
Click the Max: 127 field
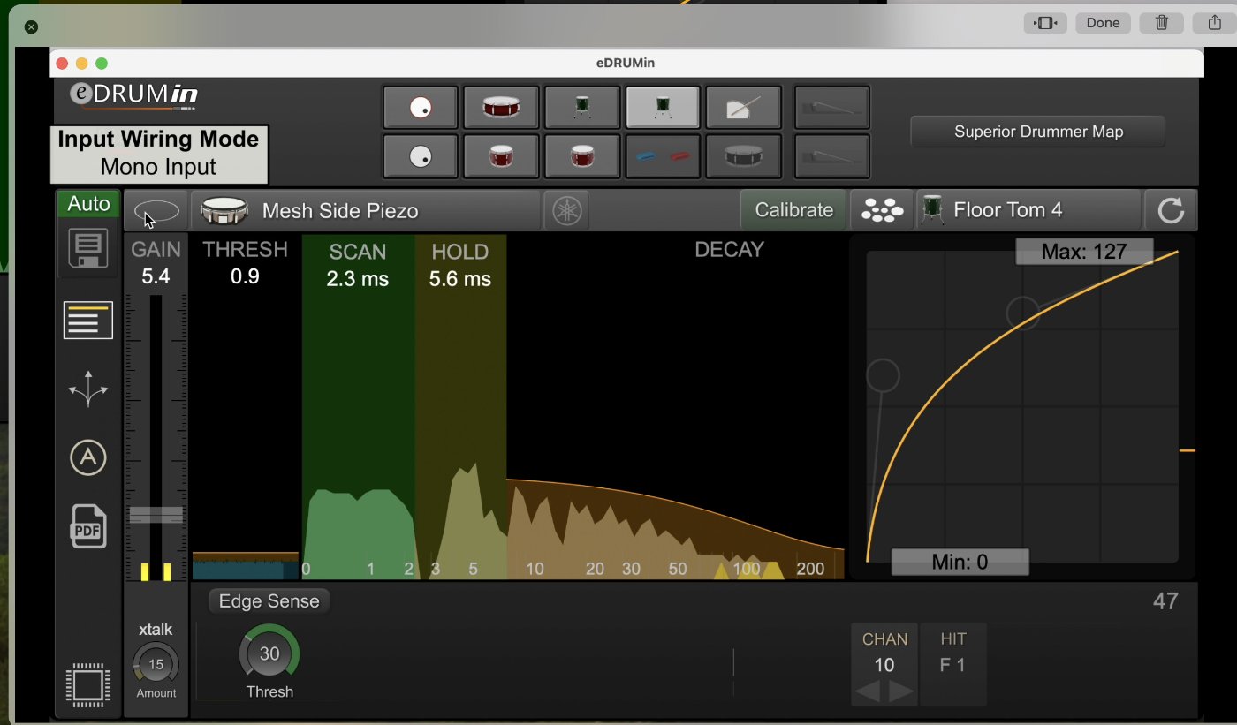pos(1084,252)
